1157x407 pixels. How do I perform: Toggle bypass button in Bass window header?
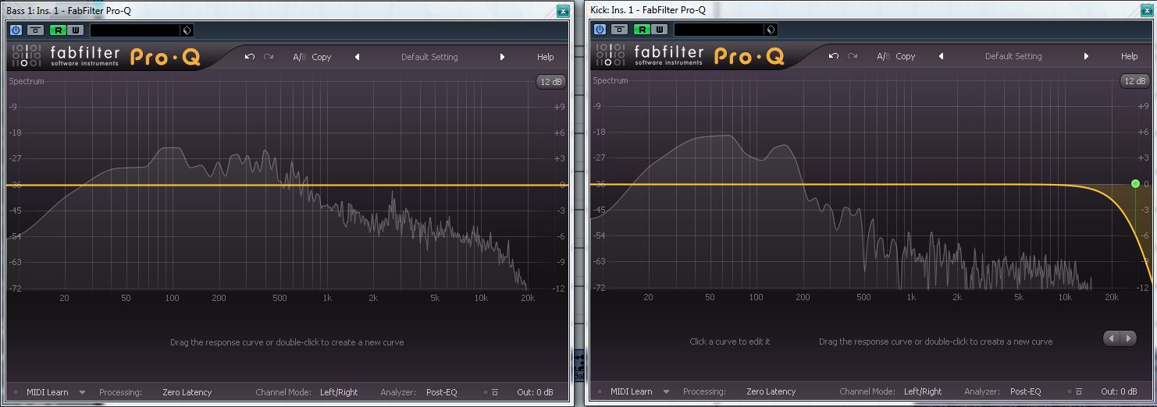click(x=36, y=30)
